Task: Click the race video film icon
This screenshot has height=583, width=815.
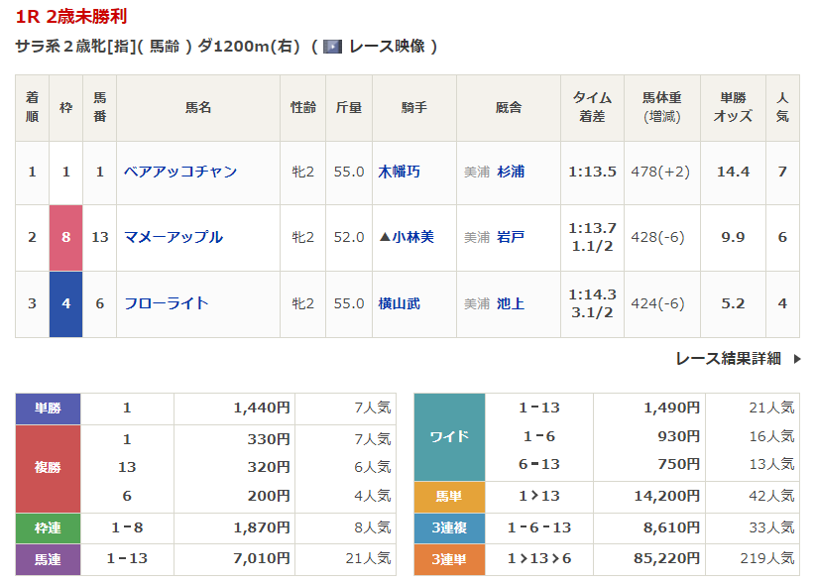Action: [333, 47]
